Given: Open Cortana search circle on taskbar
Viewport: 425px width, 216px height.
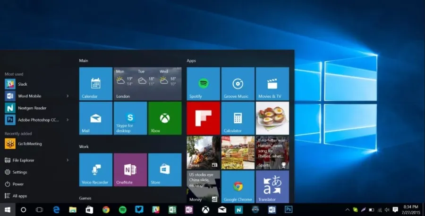Looking at the screenshot, I should [23, 209].
